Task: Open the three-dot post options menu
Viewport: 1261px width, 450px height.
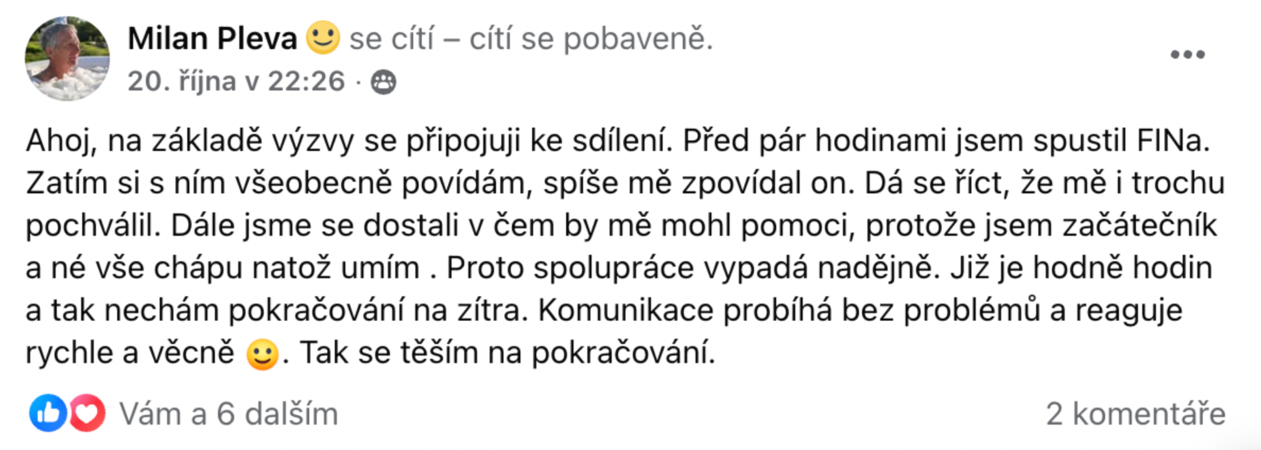Action: 1187,55
